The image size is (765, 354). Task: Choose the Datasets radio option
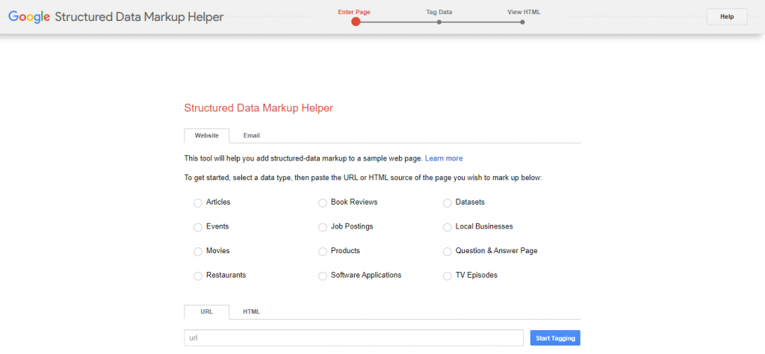pyautogui.click(x=447, y=203)
